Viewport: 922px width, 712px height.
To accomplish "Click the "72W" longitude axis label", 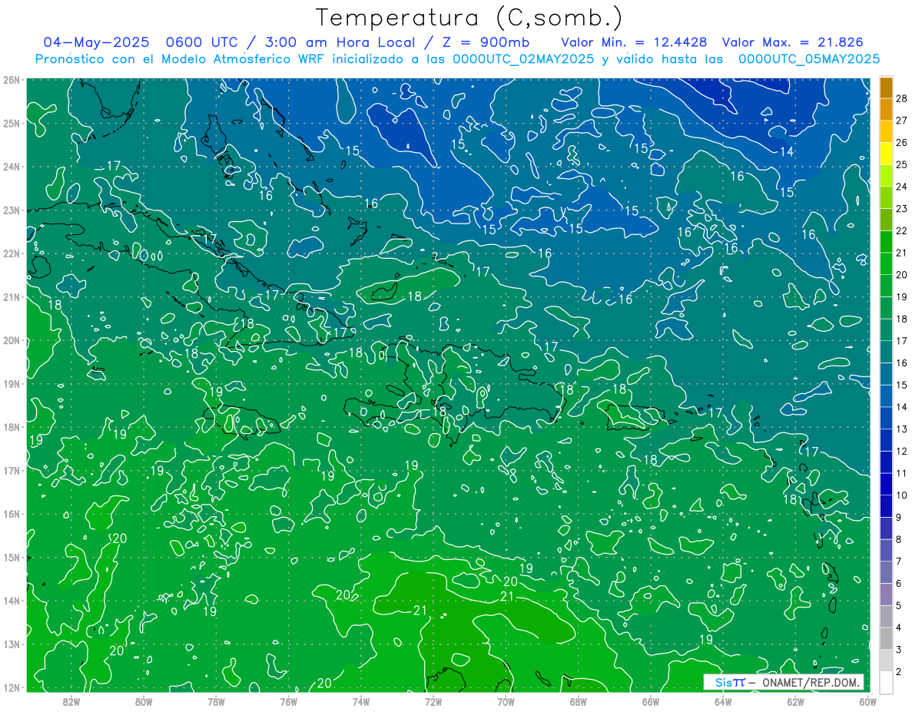I will 433,701.
